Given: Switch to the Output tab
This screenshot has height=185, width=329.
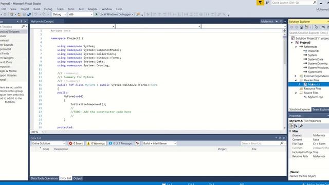Looking at the screenshot, I should (78, 178).
